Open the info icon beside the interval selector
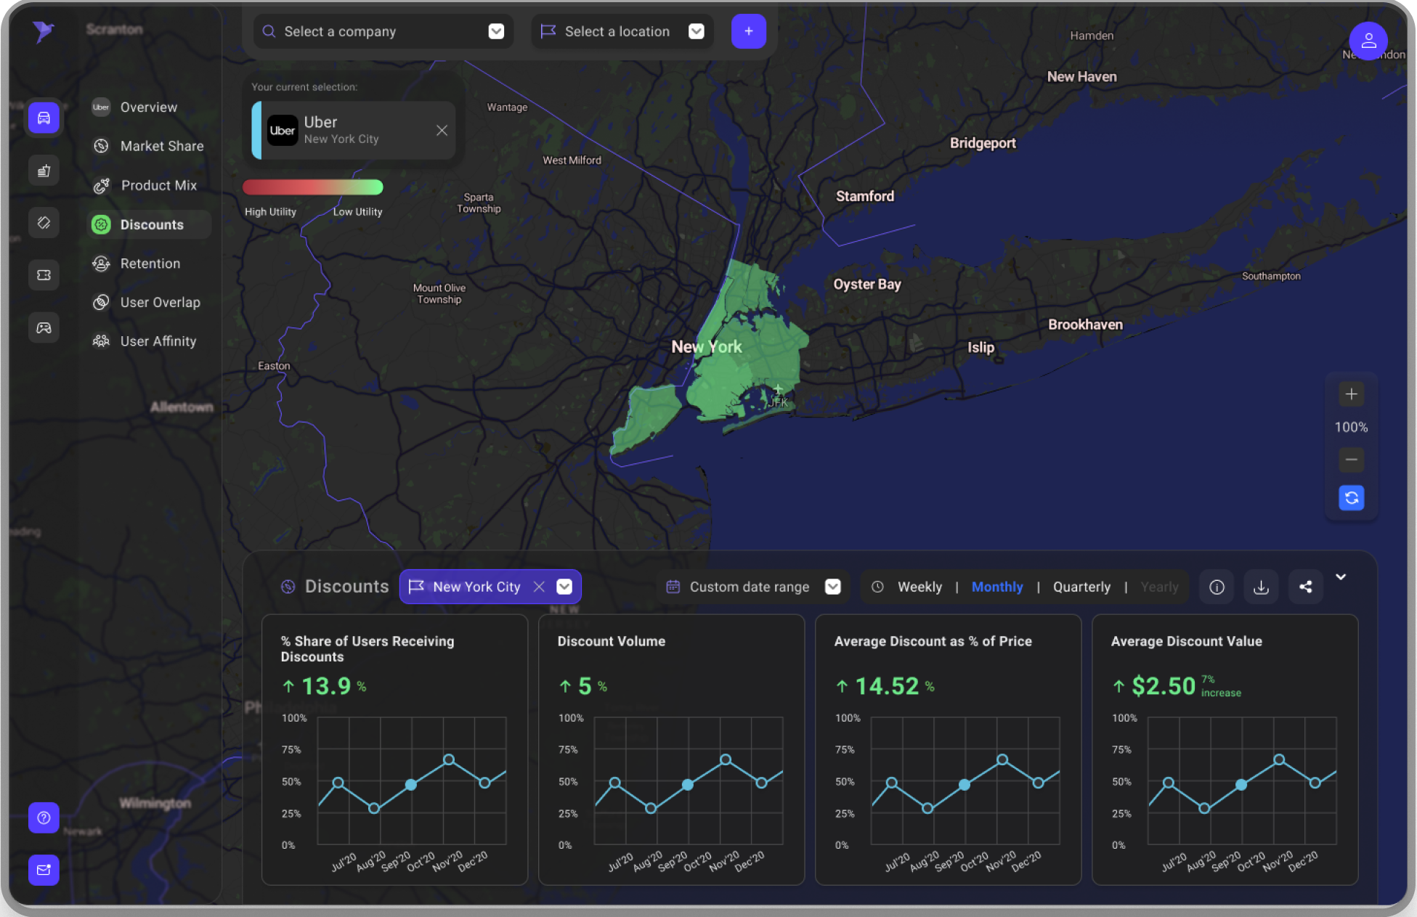This screenshot has height=917, width=1417. coord(1216,587)
